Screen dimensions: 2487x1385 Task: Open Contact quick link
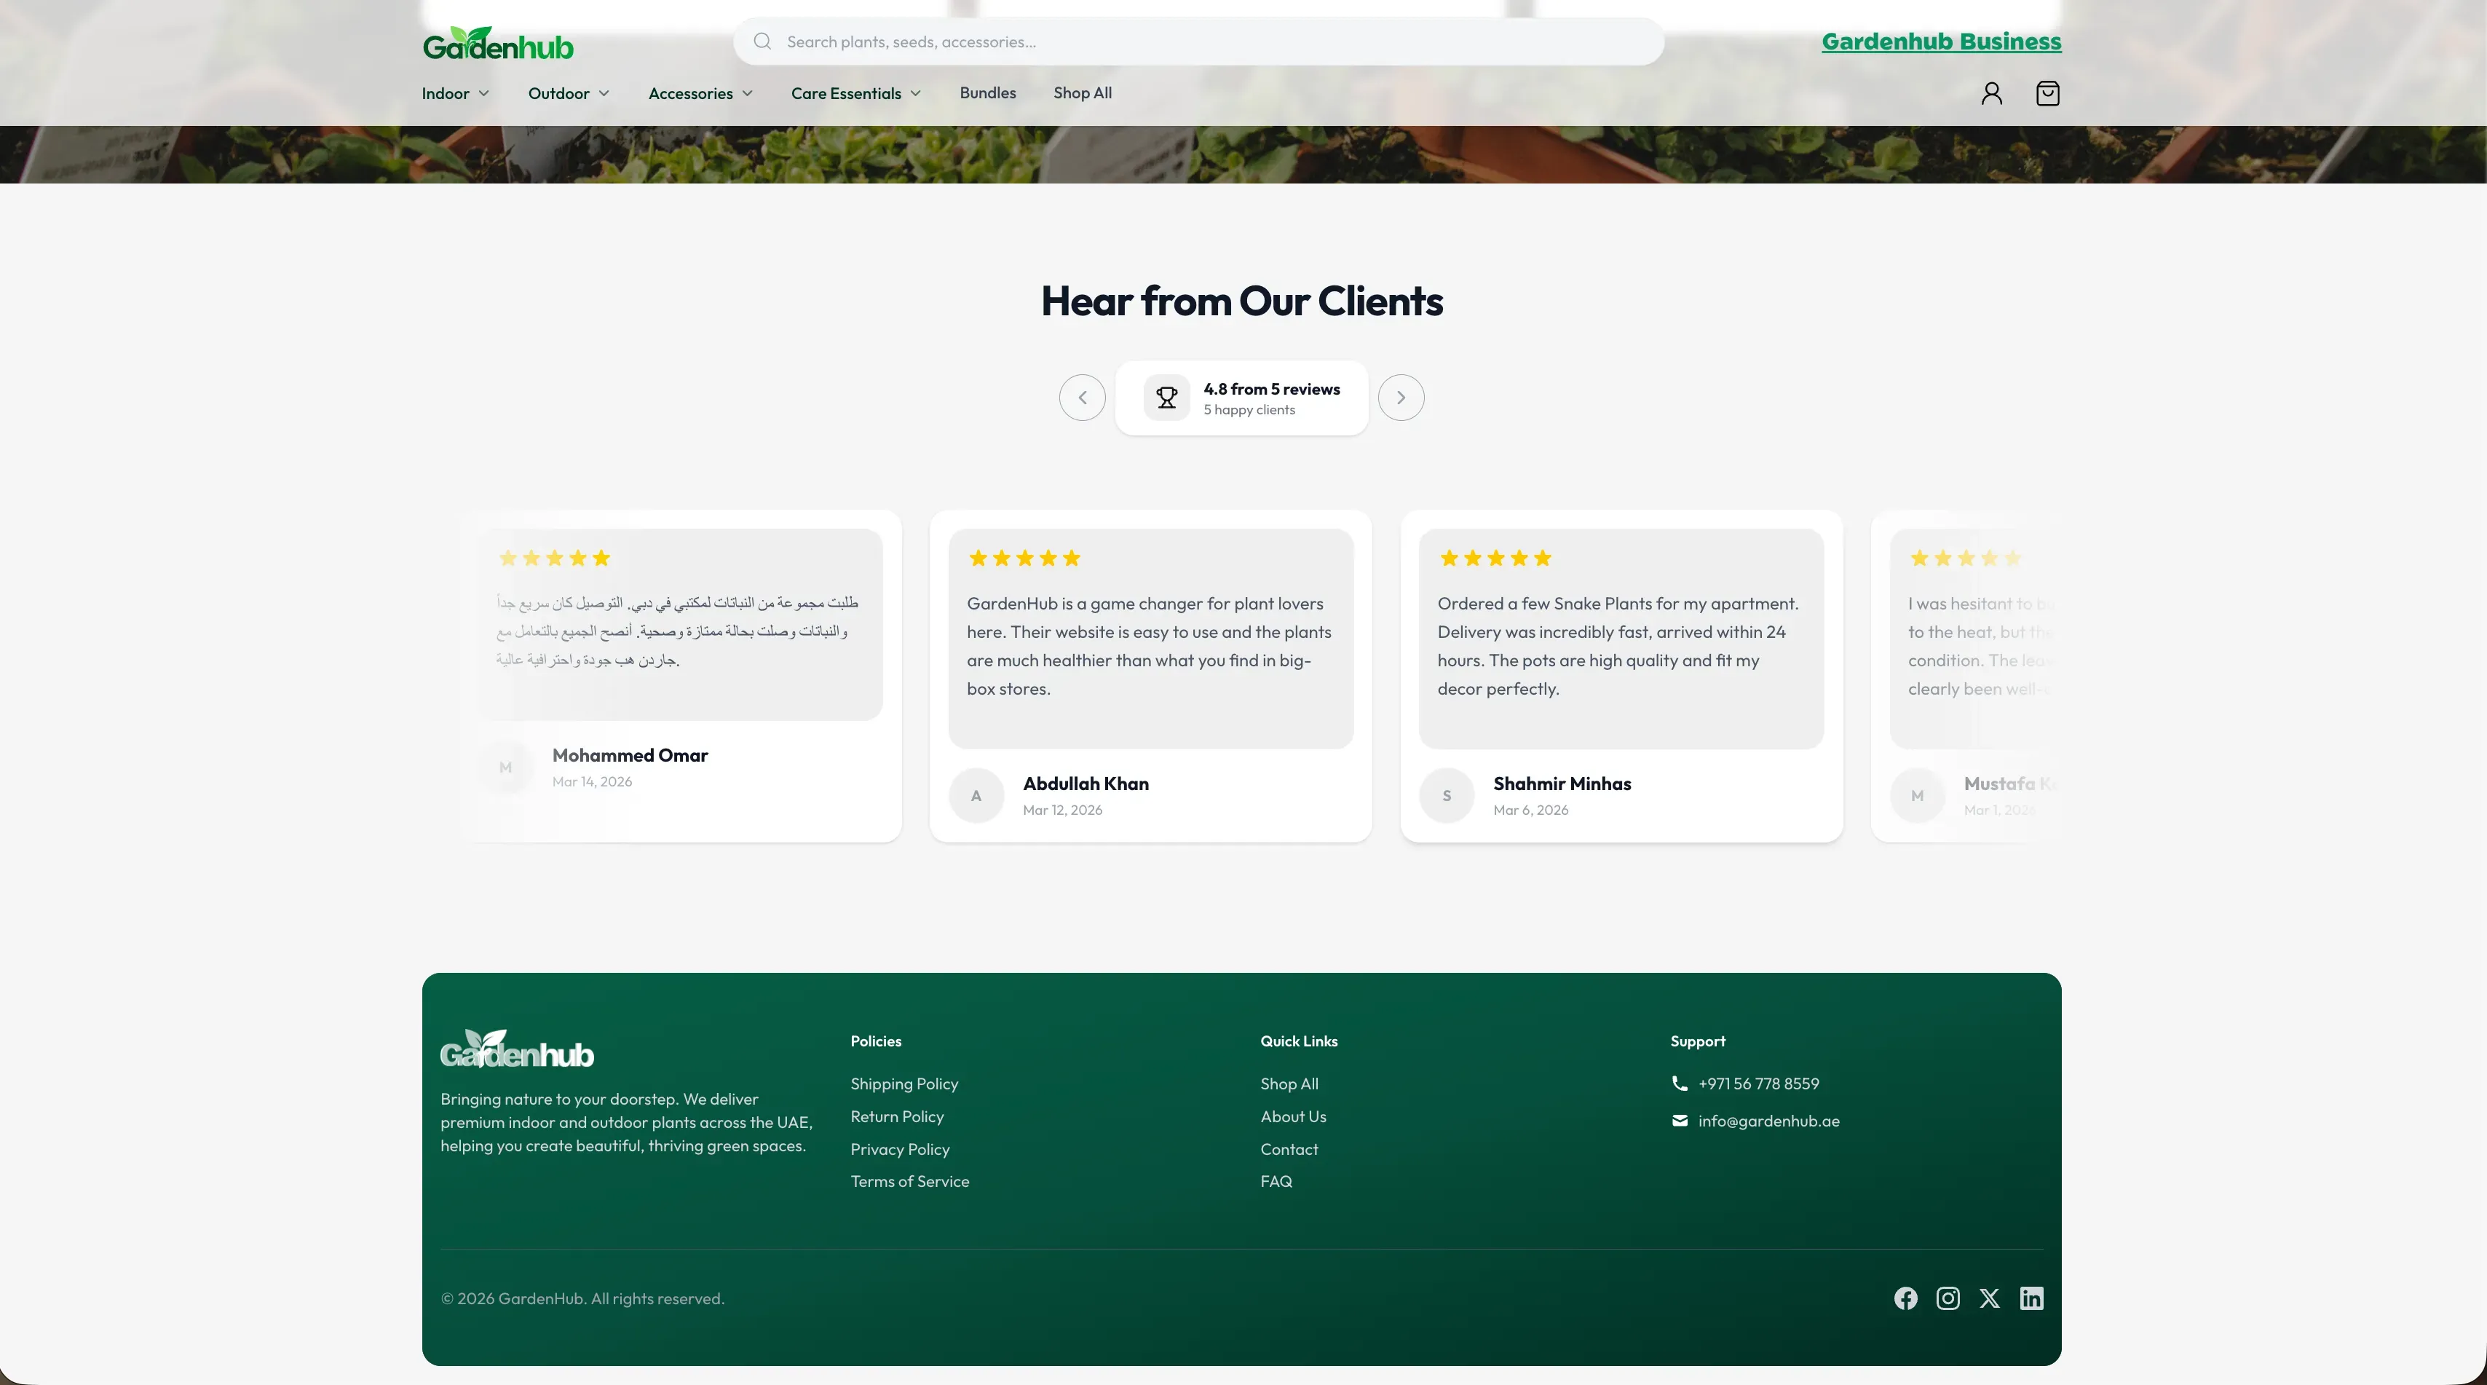1289,1149
